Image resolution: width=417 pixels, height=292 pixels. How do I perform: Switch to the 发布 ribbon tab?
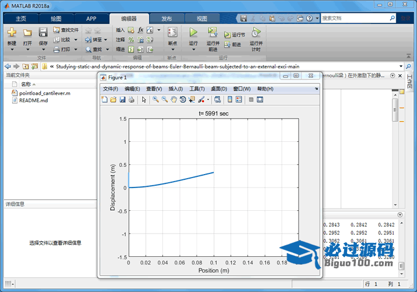[166, 19]
